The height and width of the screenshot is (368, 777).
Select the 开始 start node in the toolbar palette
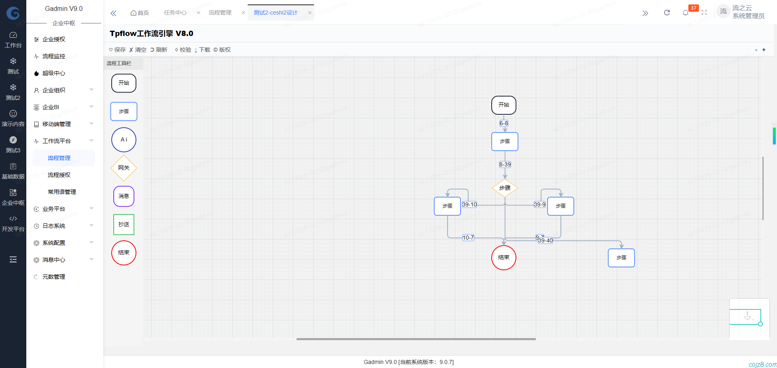click(x=123, y=83)
